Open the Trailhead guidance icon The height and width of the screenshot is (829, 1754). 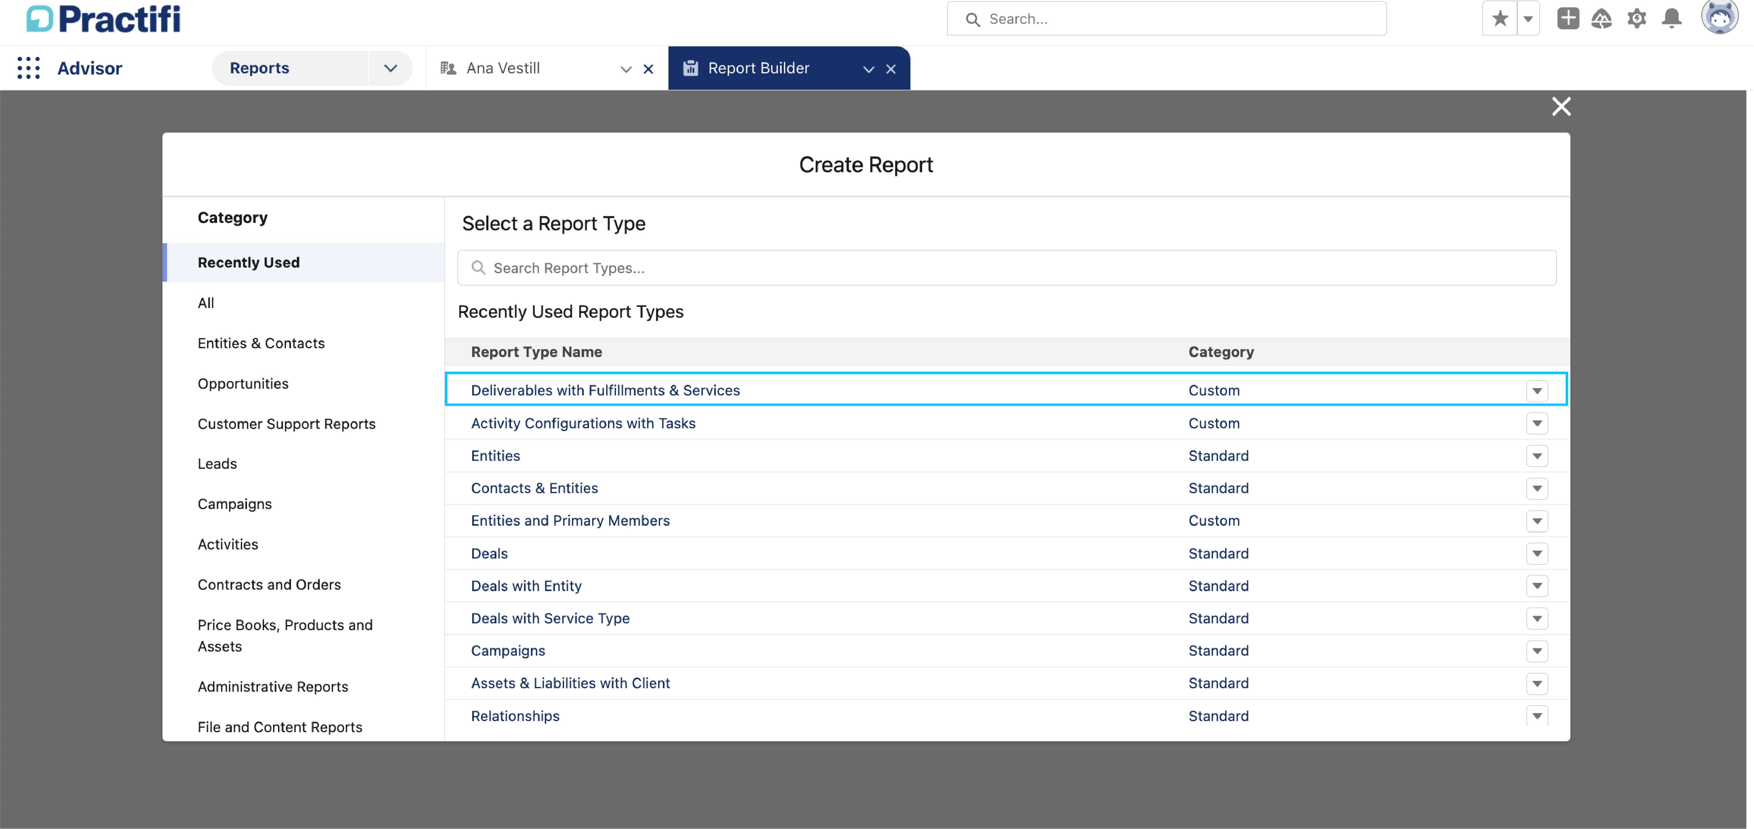pos(1601,18)
